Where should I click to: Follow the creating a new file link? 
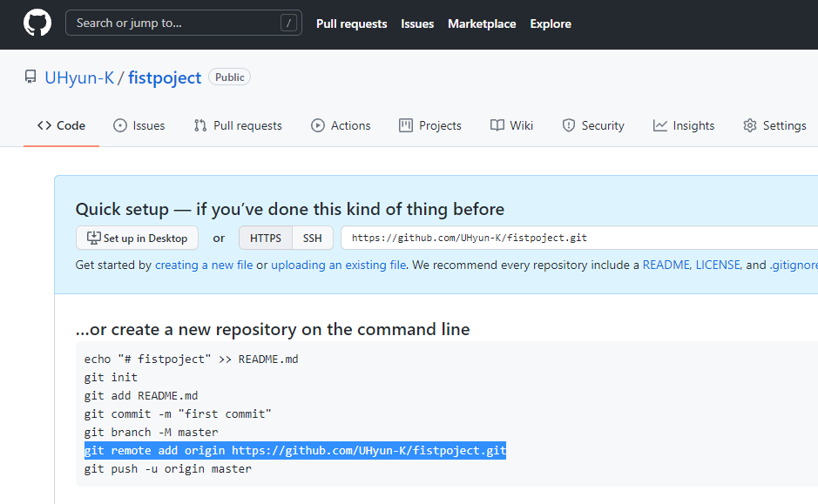pyautogui.click(x=204, y=265)
